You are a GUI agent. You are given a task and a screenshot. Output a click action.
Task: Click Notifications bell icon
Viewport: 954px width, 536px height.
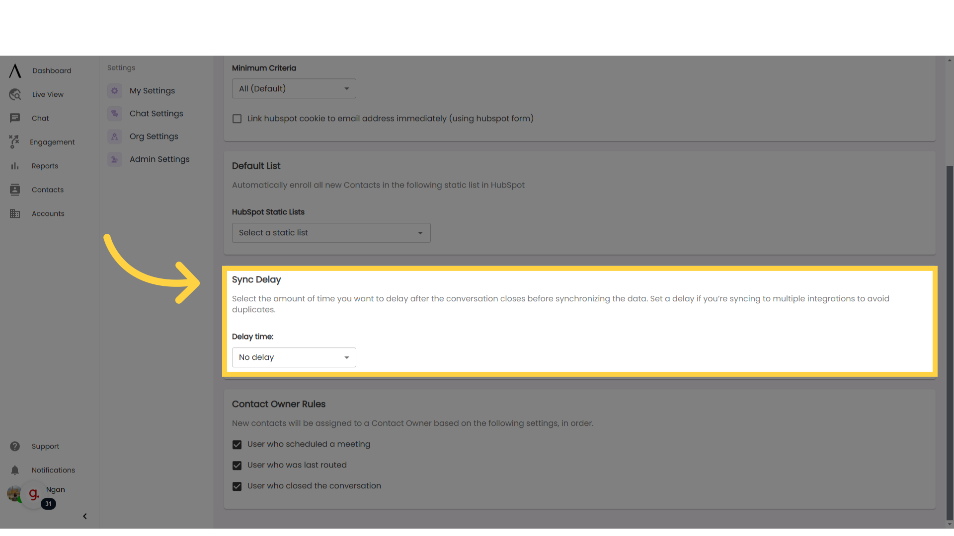click(x=14, y=470)
